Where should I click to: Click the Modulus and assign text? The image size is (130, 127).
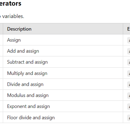(x=28, y=95)
